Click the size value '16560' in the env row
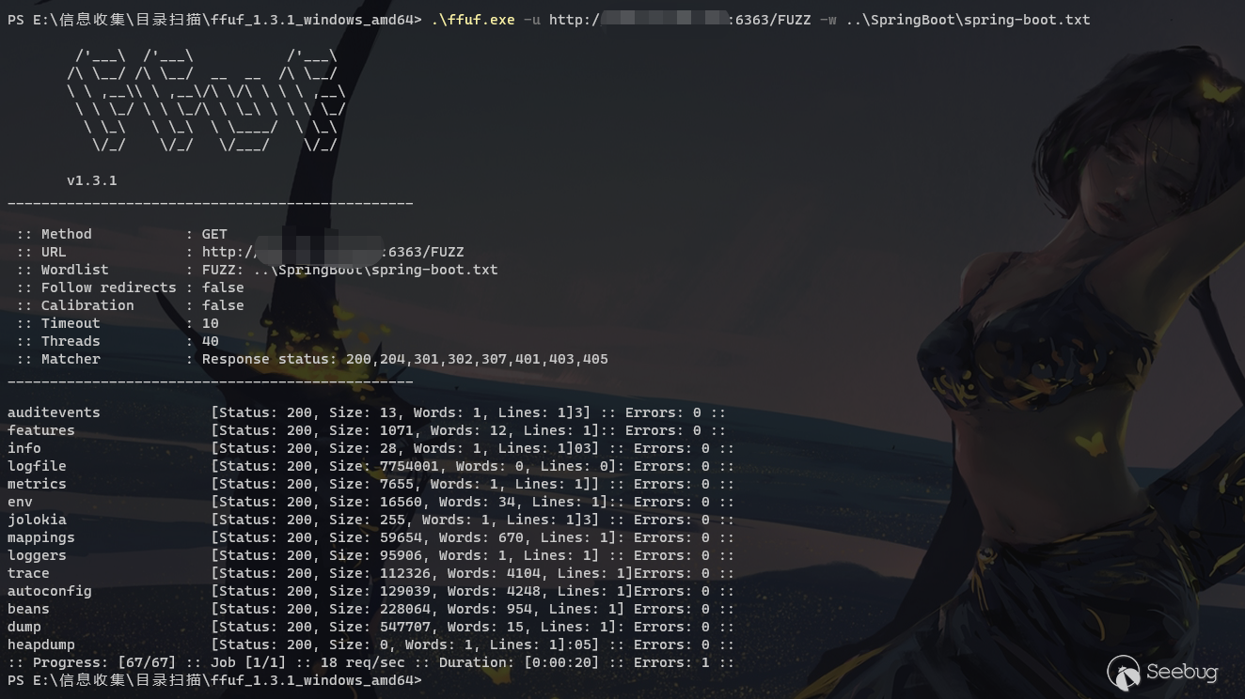Screen dimensions: 1245x699 [401, 502]
